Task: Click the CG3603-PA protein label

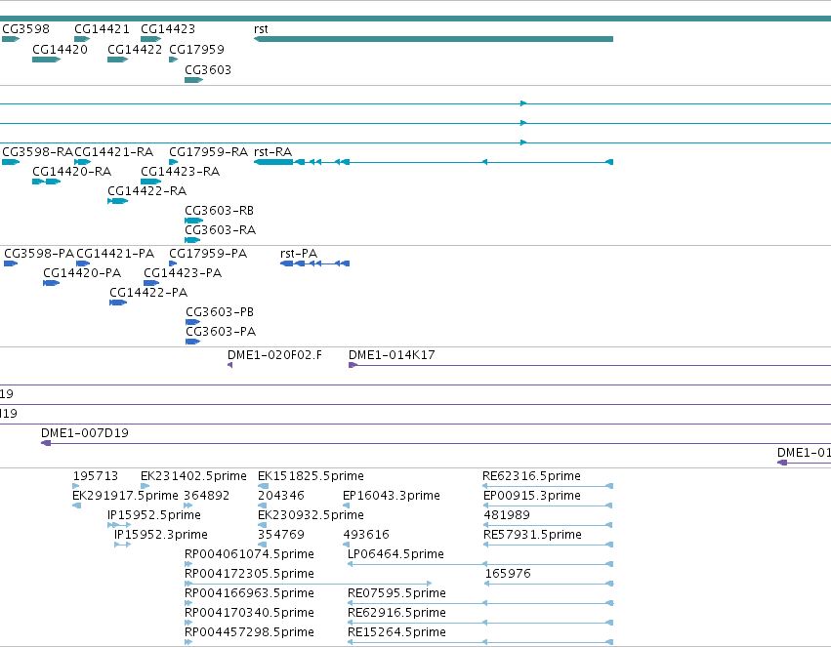Action: coord(221,333)
